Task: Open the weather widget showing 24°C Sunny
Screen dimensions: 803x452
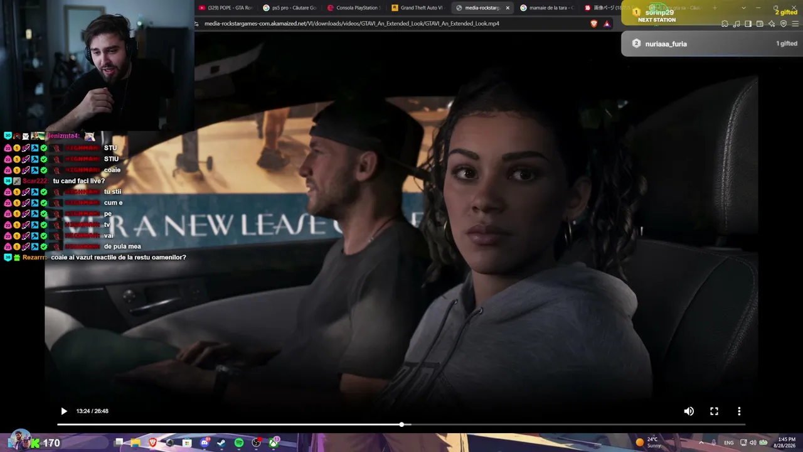Action: coord(648,443)
